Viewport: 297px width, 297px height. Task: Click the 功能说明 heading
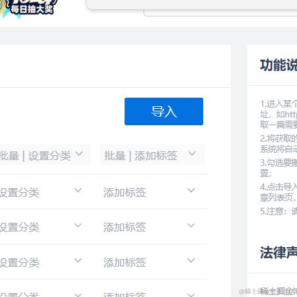pos(279,65)
